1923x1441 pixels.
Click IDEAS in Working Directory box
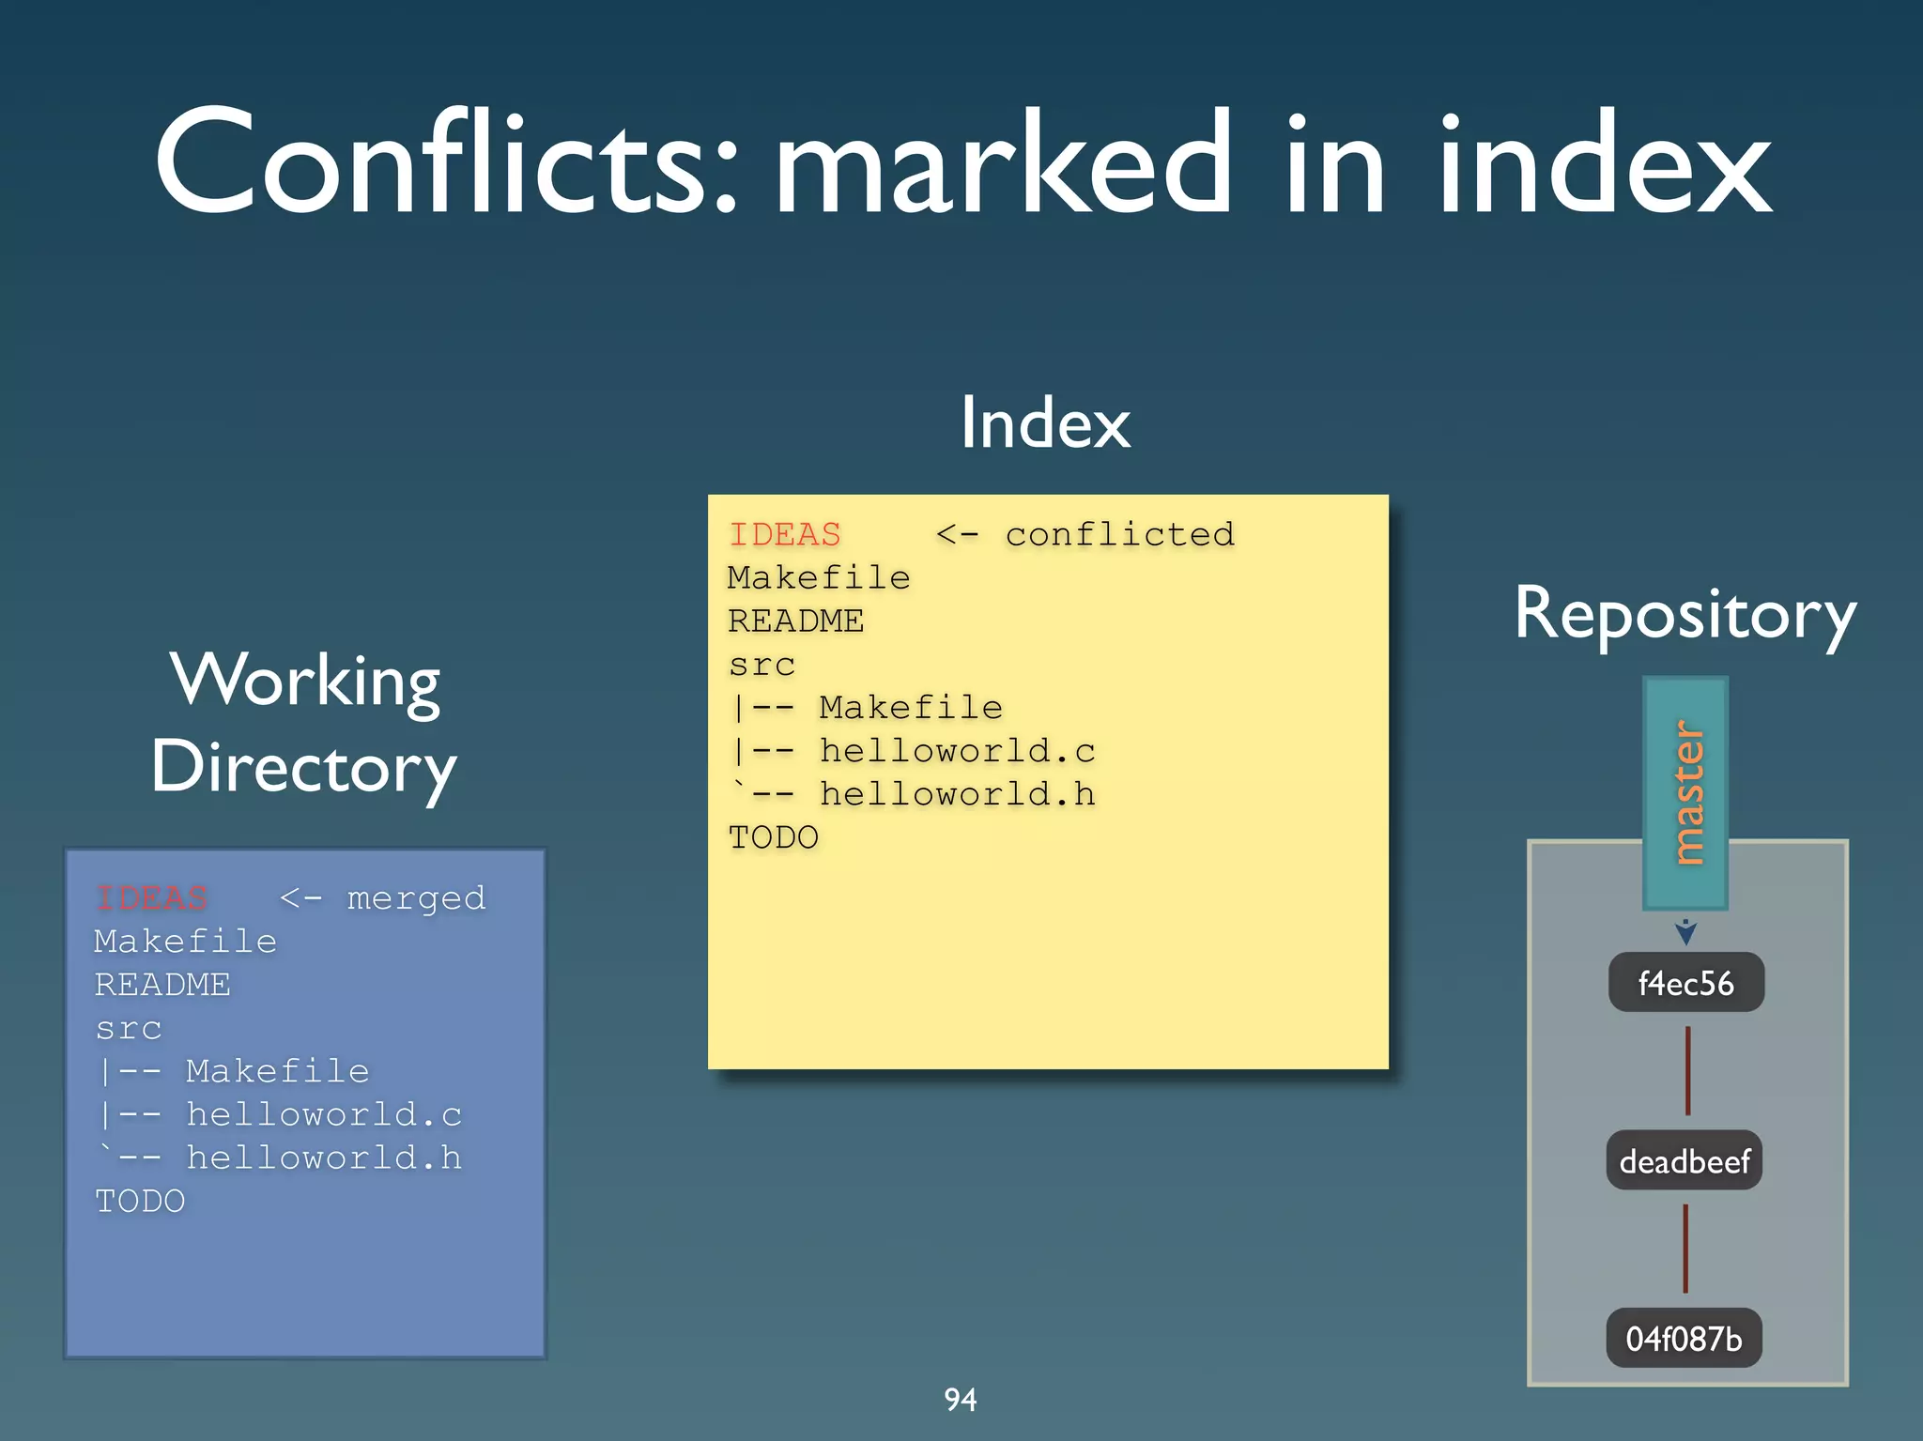[x=151, y=898]
